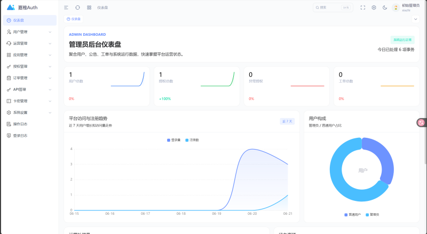
Task: Click the fullscreen icon in the top bar
Action: 363,7
